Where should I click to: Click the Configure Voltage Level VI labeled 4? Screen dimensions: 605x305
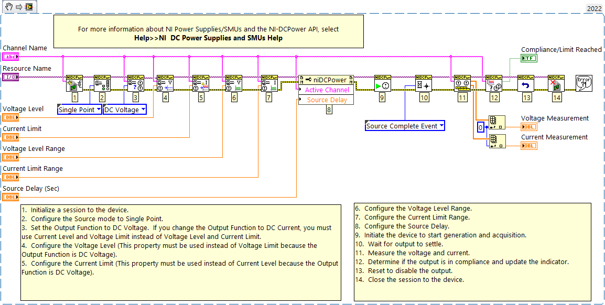coord(165,83)
